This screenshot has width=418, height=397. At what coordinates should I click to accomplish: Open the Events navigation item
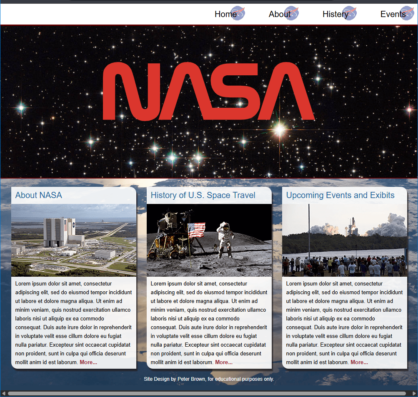[393, 14]
